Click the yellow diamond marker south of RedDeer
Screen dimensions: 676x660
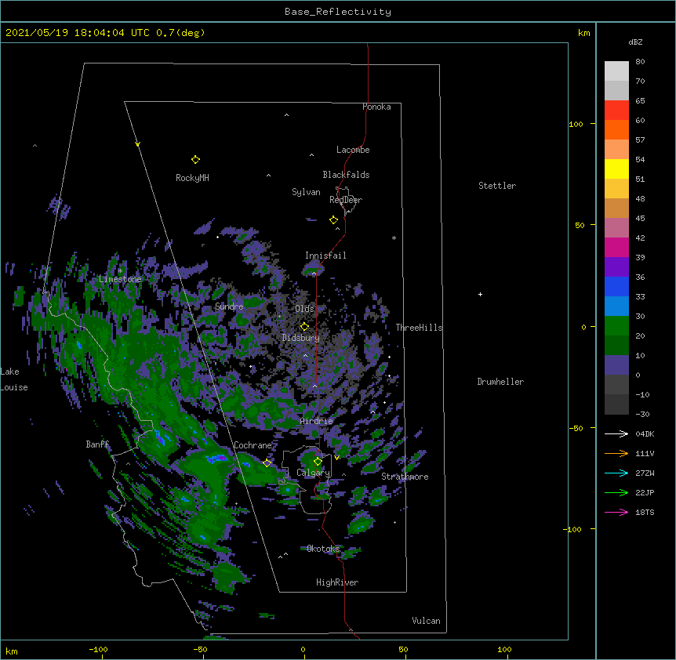coord(333,220)
